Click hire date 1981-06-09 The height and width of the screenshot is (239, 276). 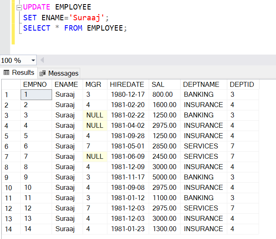click(128, 157)
